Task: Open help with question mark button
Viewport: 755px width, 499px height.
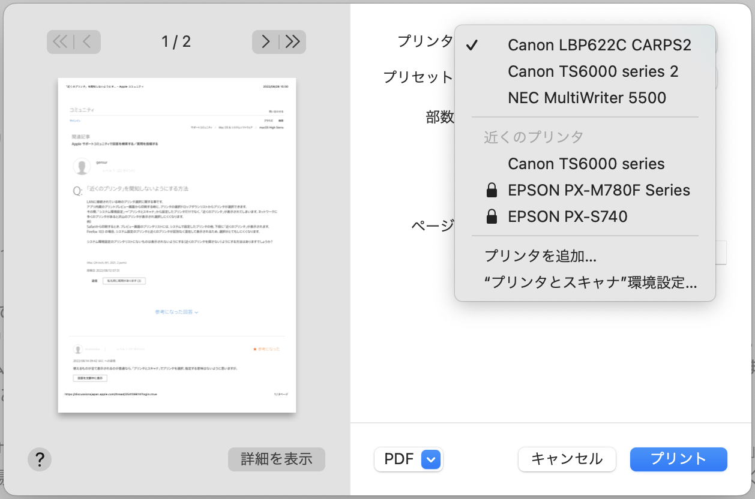Action: click(40, 460)
